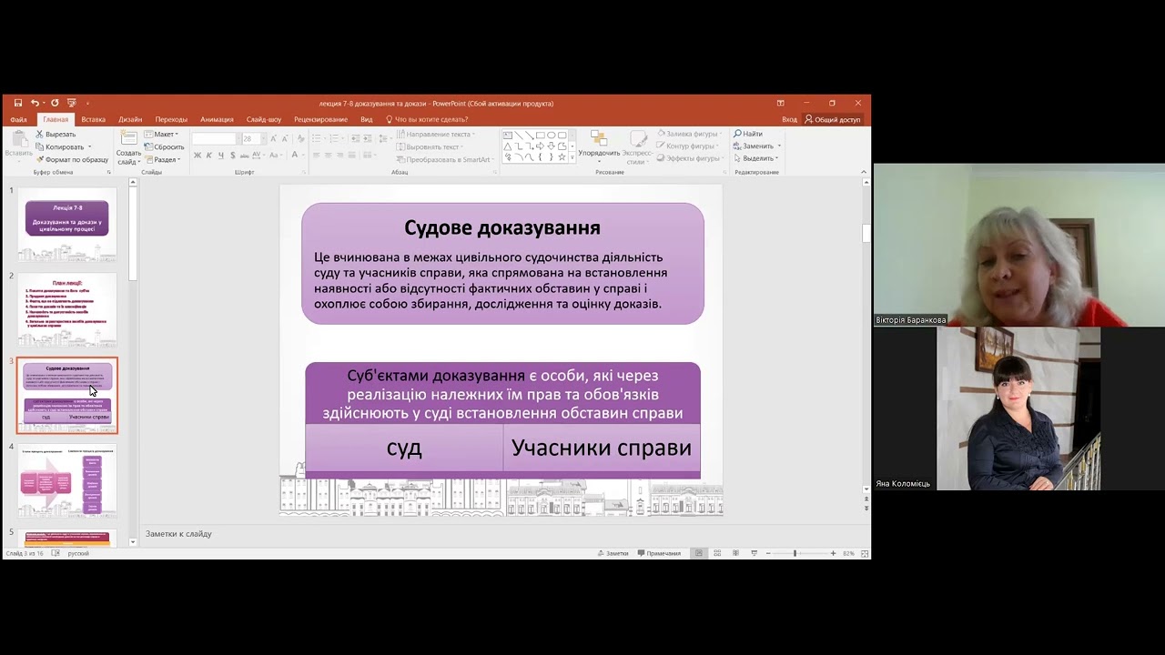Screen dimensions: 1165x655
Task: Open the Дизайн ribbon tab
Action: (x=130, y=119)
